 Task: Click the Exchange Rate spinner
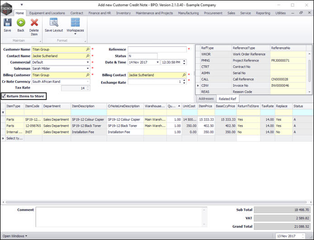184,82
